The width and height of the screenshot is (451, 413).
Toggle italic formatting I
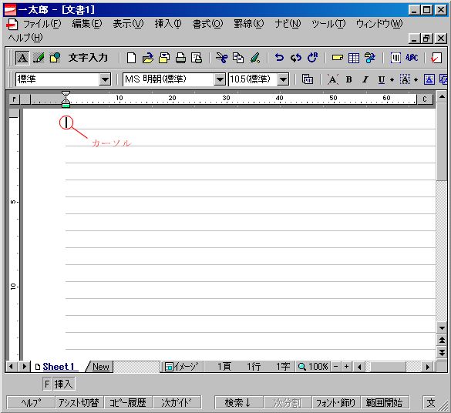(x=365, y=79)
